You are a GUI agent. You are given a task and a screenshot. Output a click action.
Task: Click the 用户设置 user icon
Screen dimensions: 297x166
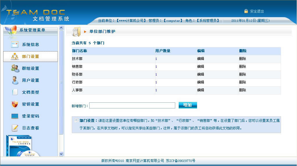pyautogui.click(x=15, y=80)
